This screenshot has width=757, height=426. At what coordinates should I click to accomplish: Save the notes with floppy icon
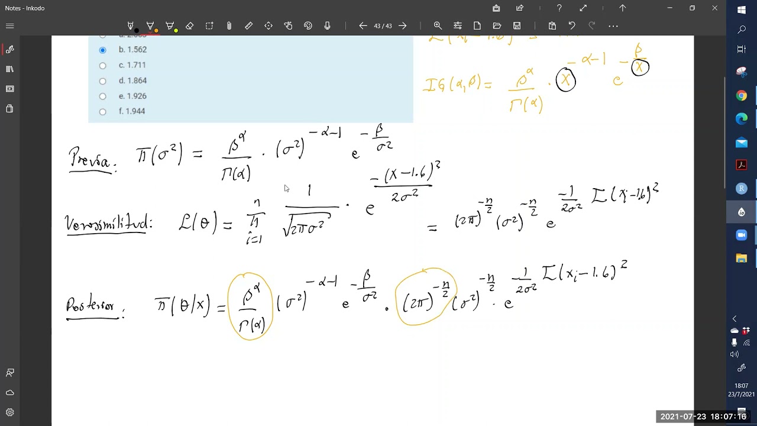click(x=517, y=26)
